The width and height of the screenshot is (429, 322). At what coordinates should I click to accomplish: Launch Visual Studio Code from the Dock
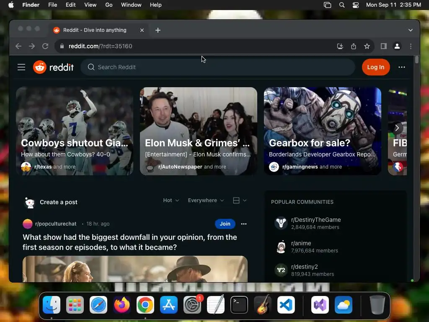tap(286, 305)
